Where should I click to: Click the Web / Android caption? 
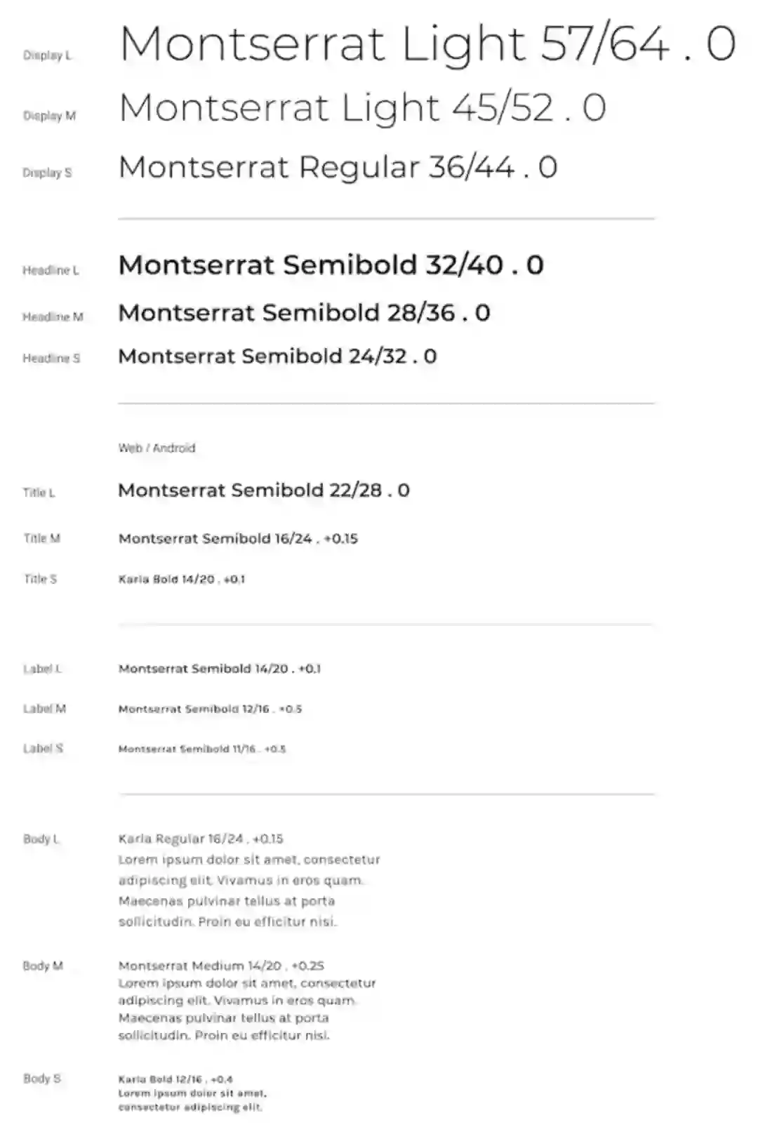point(157,448)
